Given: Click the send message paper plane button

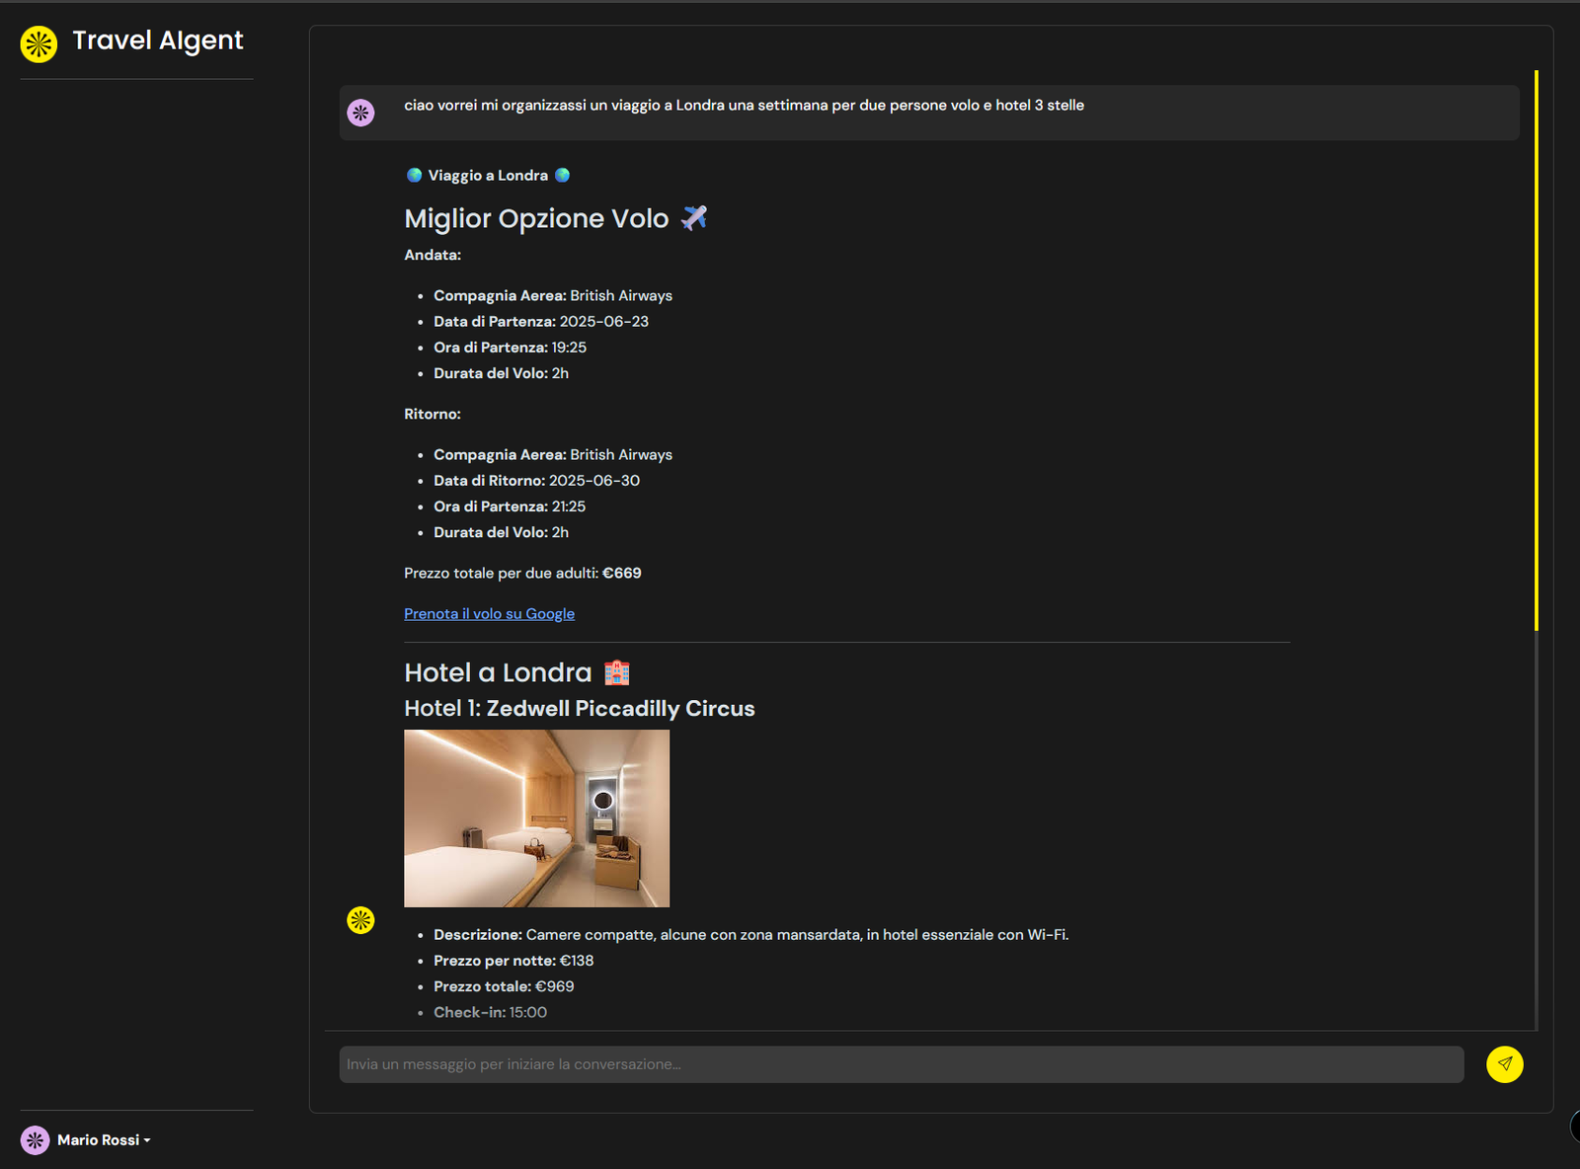Looking at the screenshot, I should (x=1504, y=1064).
